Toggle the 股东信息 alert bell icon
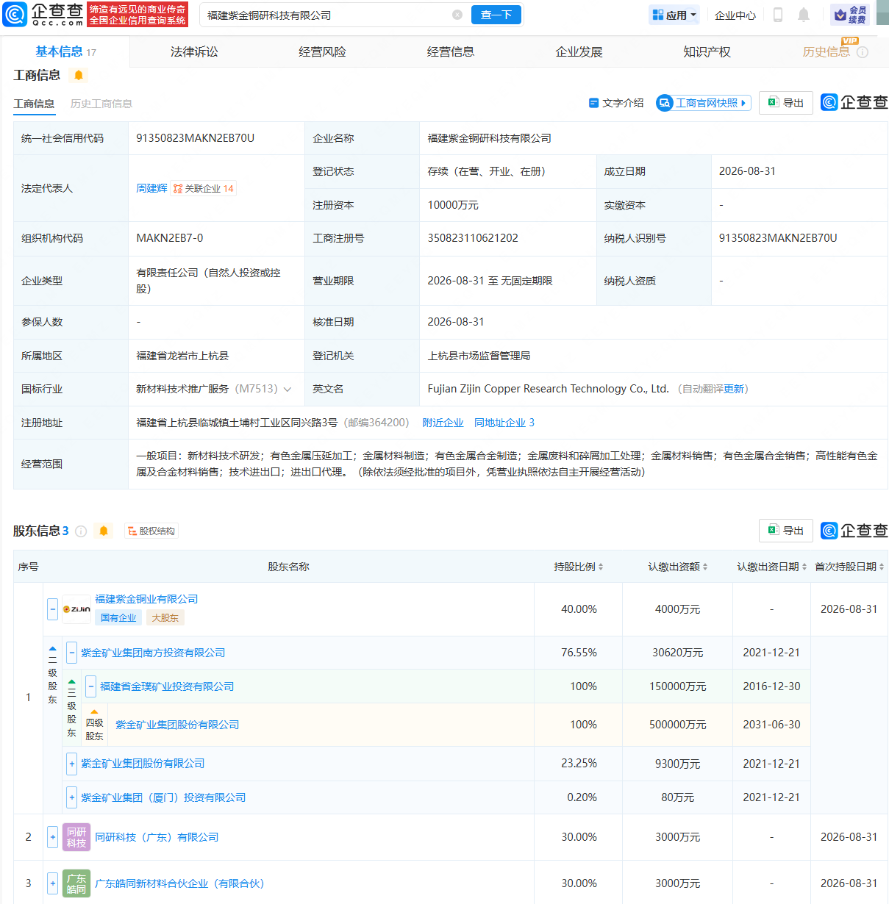Image resolution: width=889 pixels, height=904 pixels. pos(104,531)
